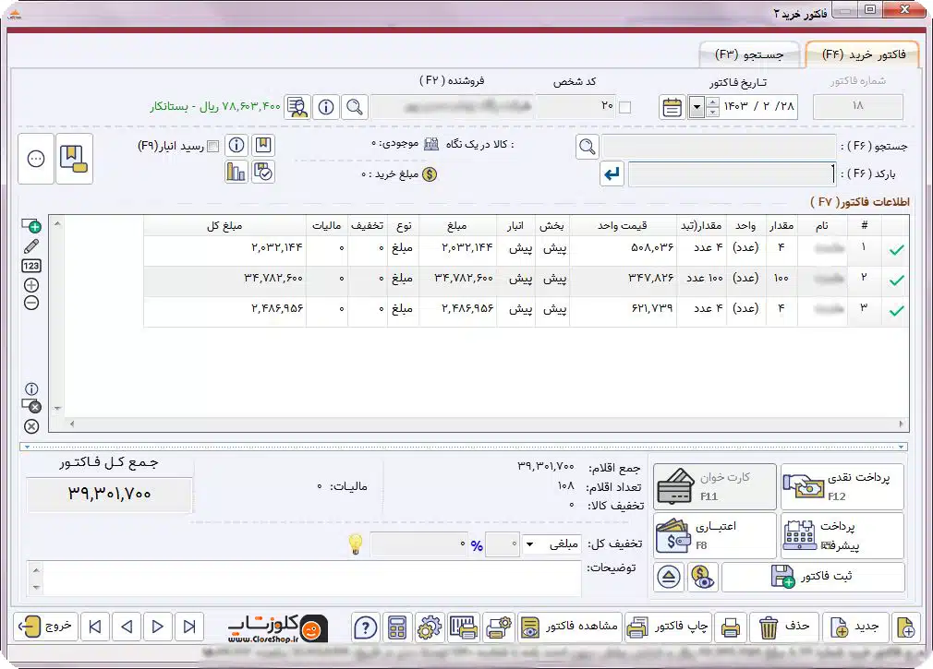Select the فاکتور خرید (F4) tab
The image size is (933, 669).
[x=864, y=54]
